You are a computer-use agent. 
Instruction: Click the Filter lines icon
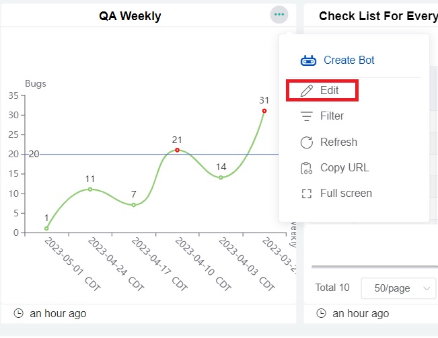click(x=307, y=116)
